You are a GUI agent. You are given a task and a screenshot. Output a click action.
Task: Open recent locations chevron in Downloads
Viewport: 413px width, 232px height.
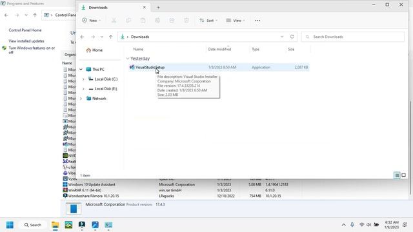[102, 37]
